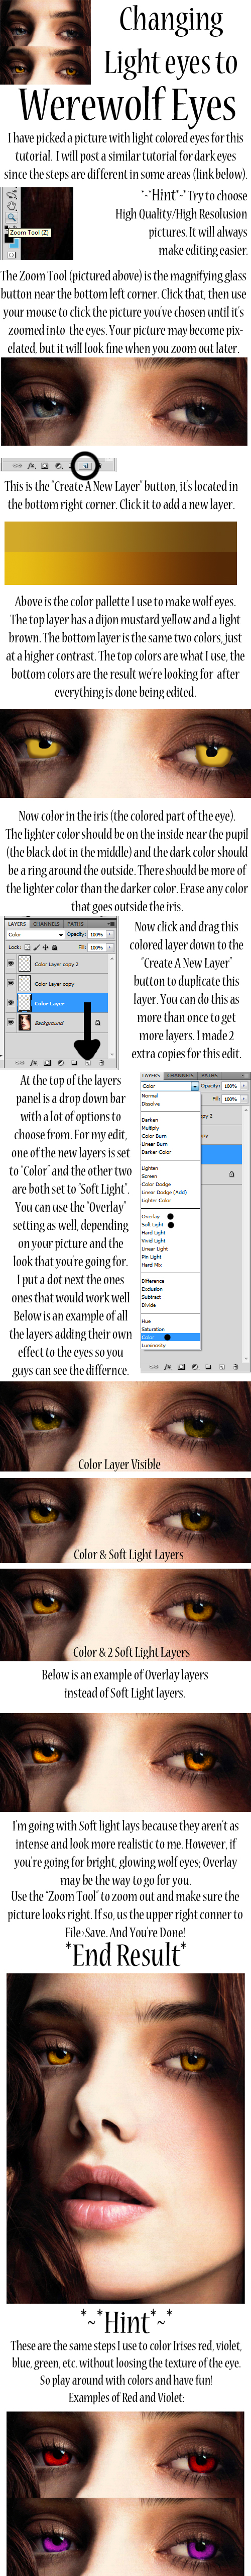This screenshot has width=251, height=2576.
Task: Click the circled Create A New Layer icon
Action: 86,466
